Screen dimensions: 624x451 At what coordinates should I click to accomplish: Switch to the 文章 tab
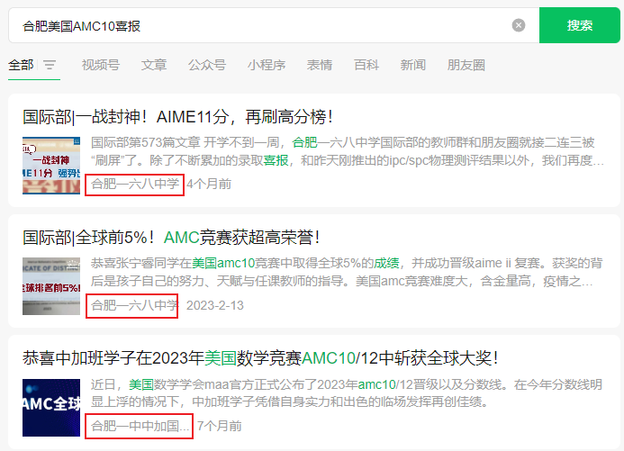click(x=154, y=65)
